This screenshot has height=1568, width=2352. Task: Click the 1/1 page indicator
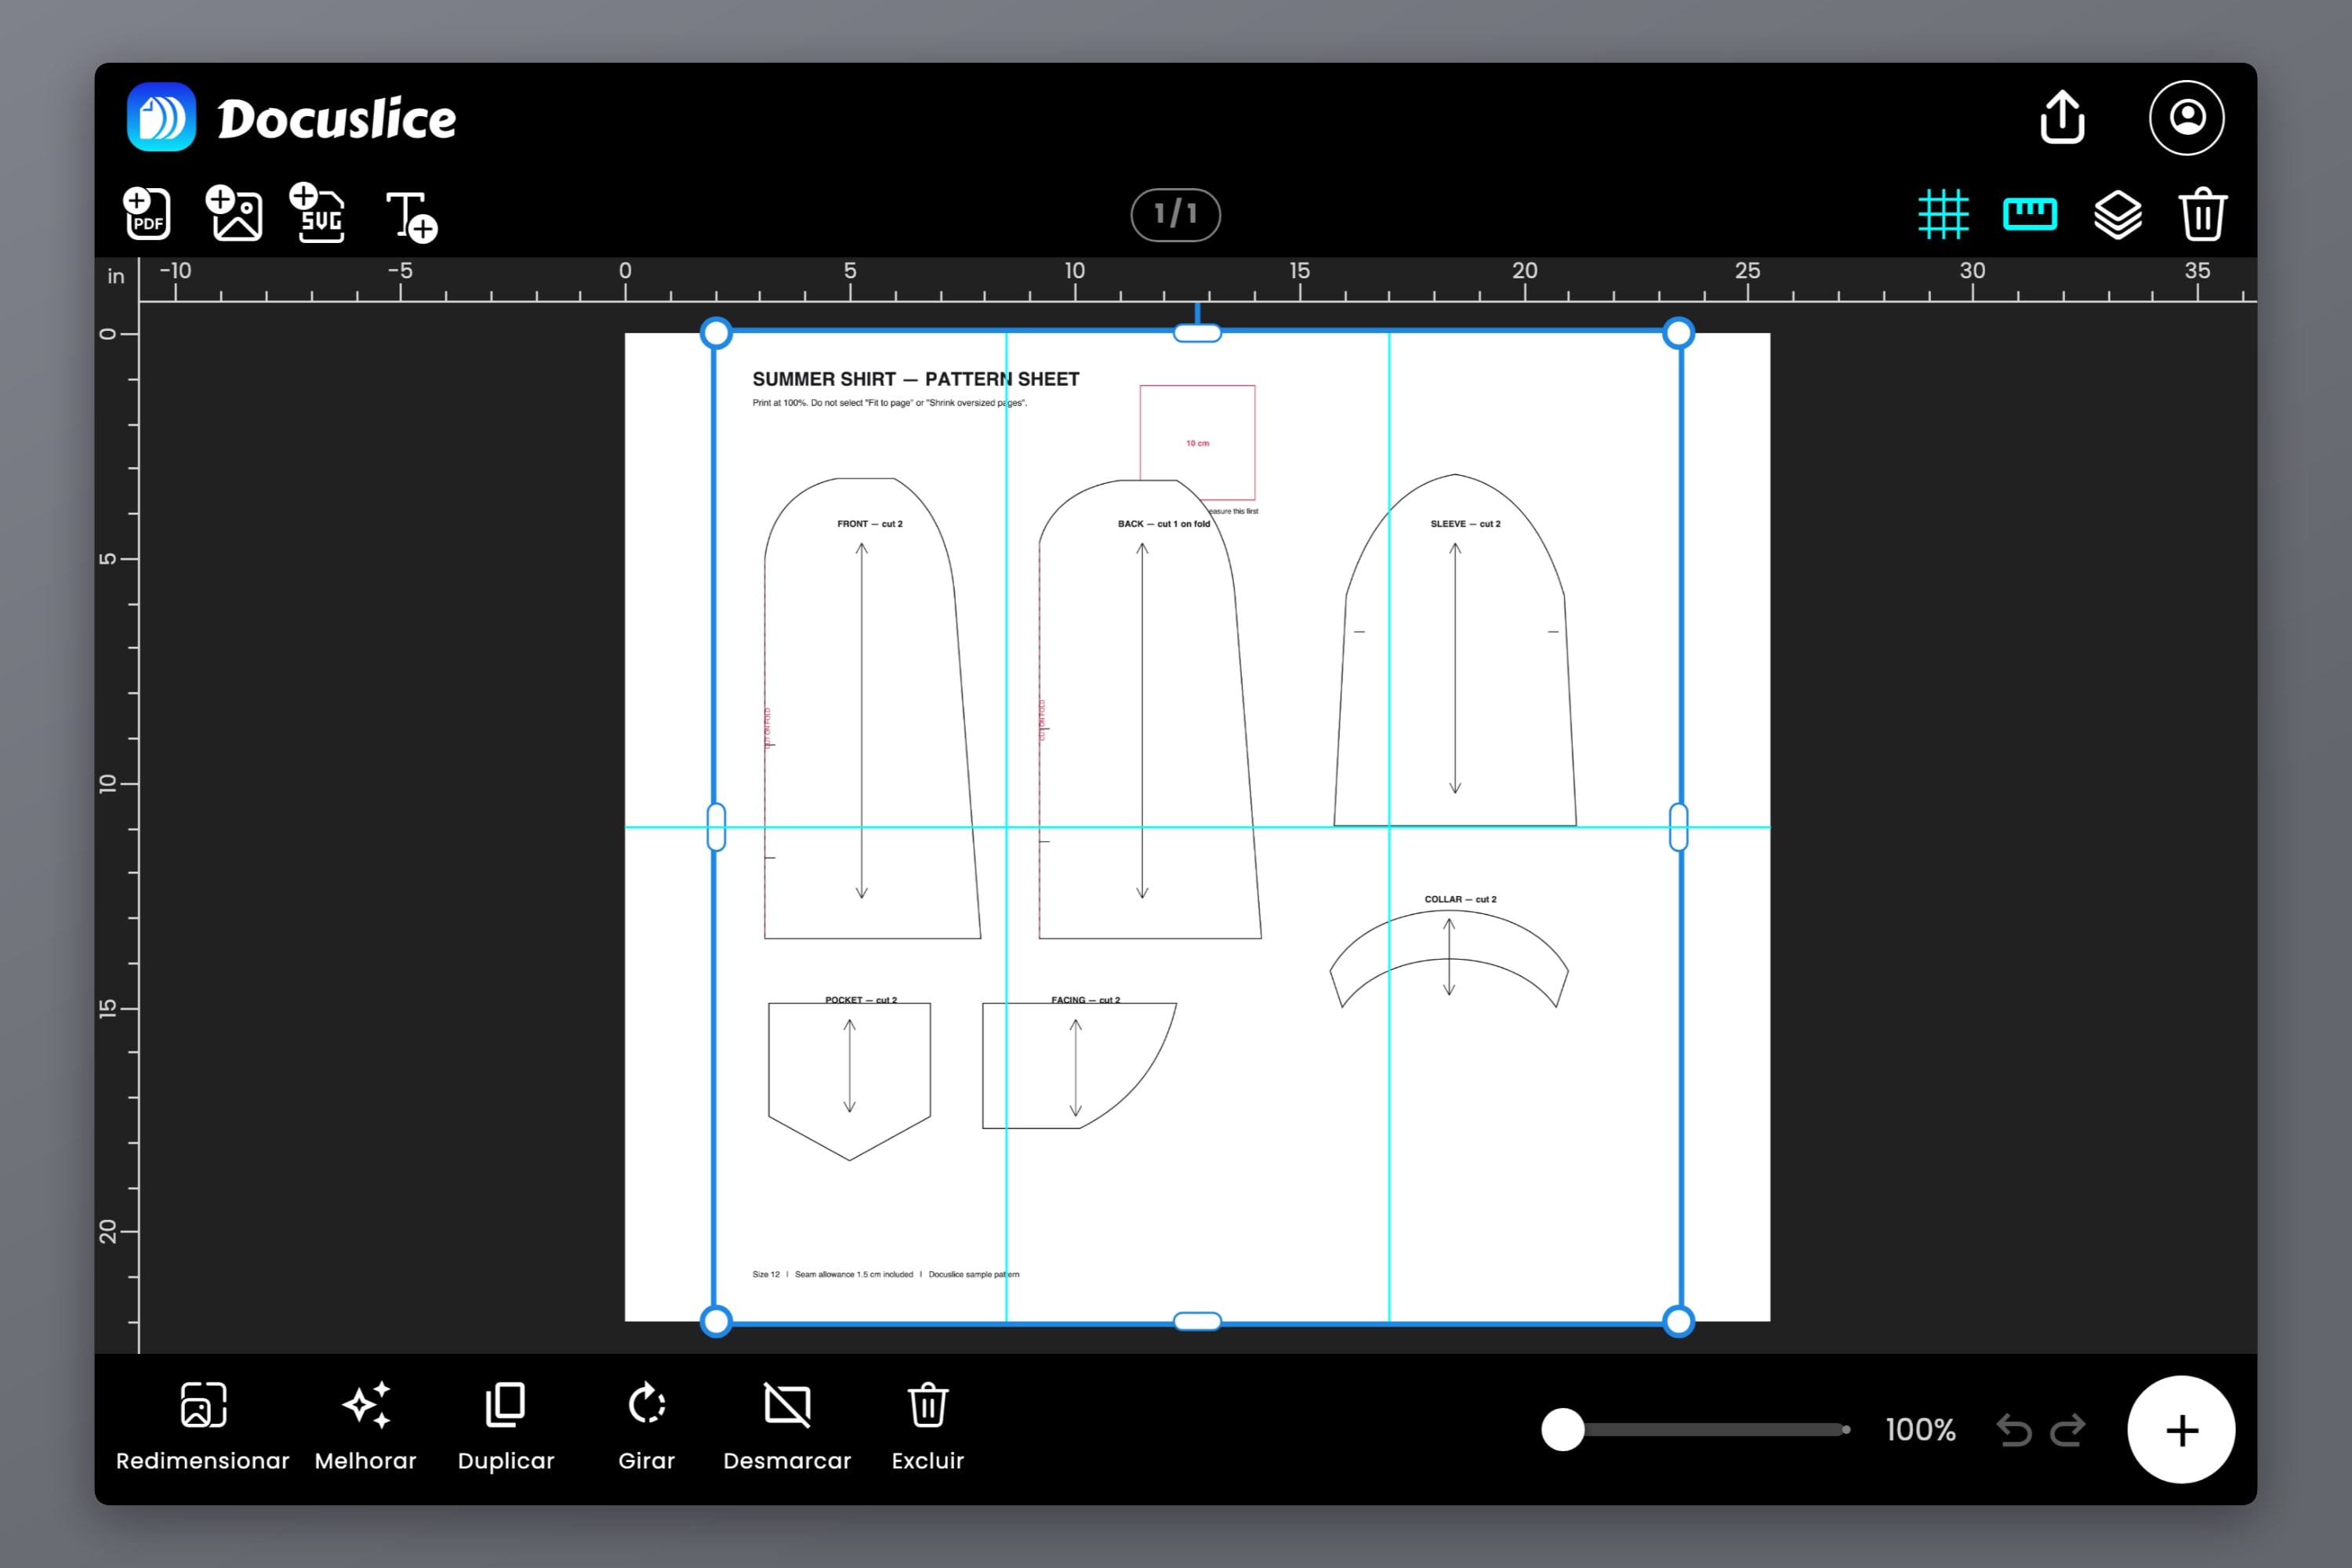coord(1175,214)
